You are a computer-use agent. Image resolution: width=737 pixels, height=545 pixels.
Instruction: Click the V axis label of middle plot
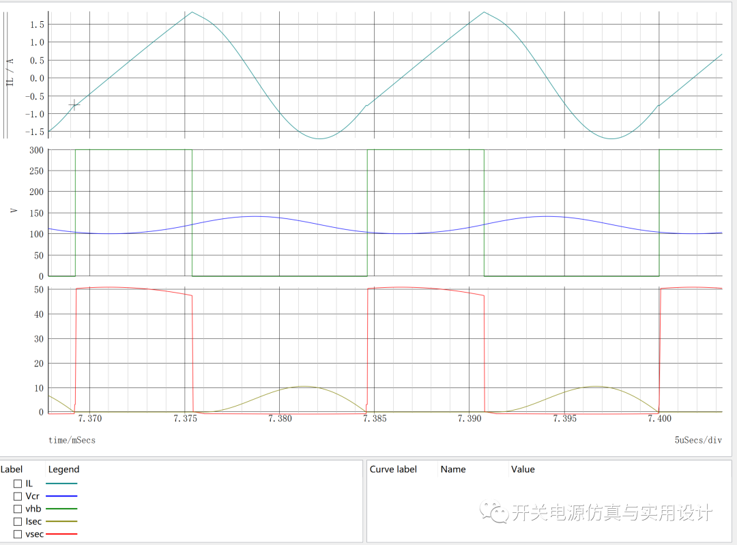14,211
